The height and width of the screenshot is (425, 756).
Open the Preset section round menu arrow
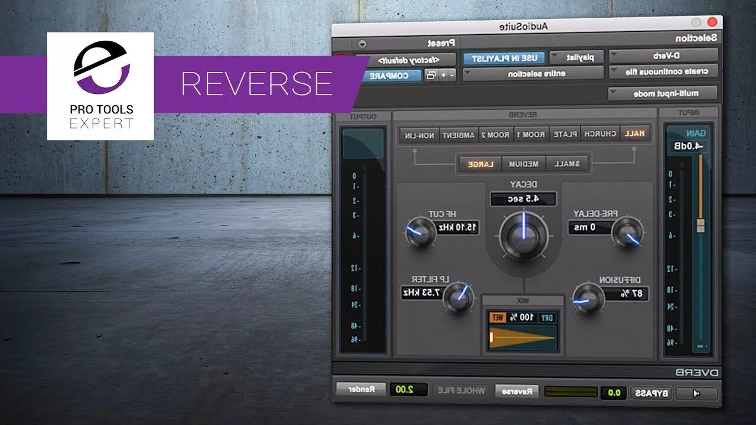[x=362, y=44]
